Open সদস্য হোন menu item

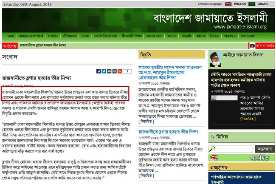(155, 36)
